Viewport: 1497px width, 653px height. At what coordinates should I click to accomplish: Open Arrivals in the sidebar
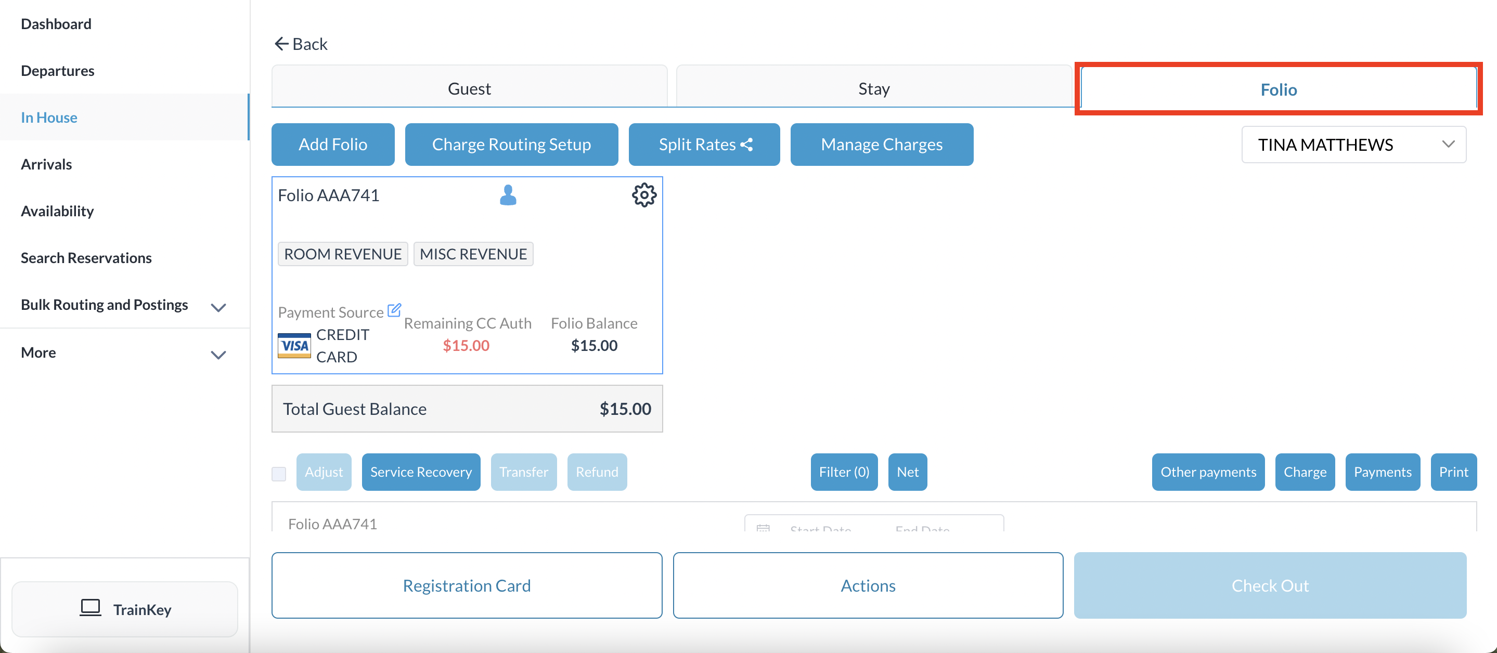pos(46,164)
